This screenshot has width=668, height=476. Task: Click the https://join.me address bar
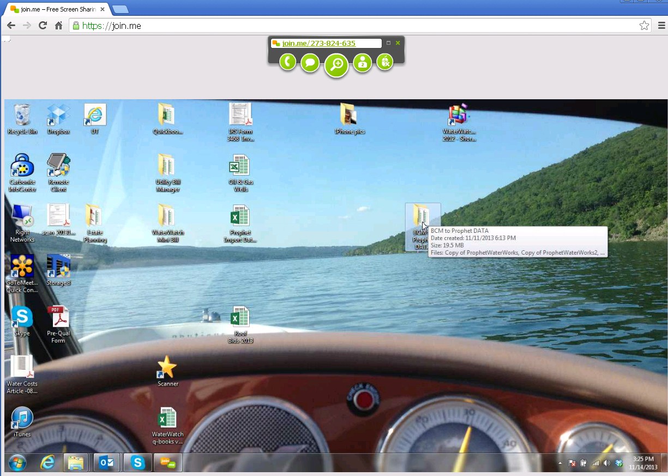click(x=360, y=25)
